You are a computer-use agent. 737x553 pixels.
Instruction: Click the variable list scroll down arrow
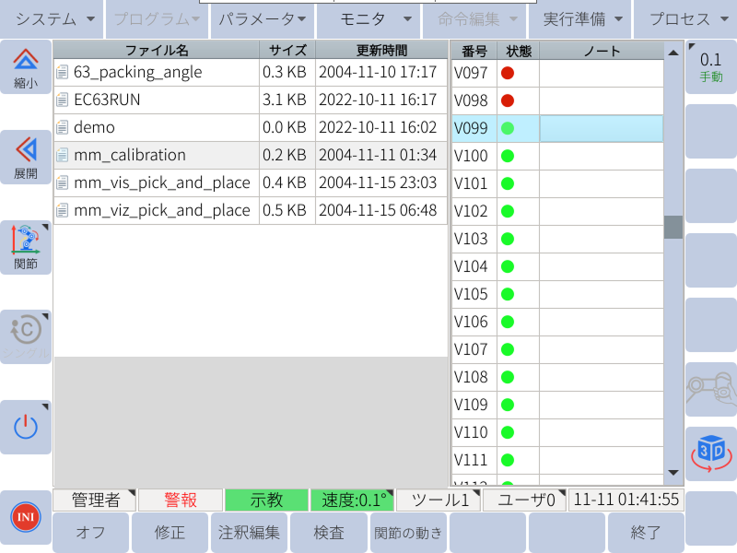[673, 473]
